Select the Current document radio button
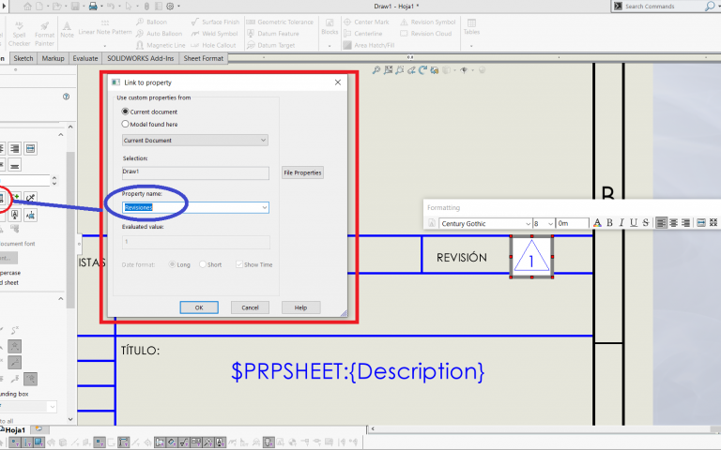721x450 pixels. (x=127, y=112)
